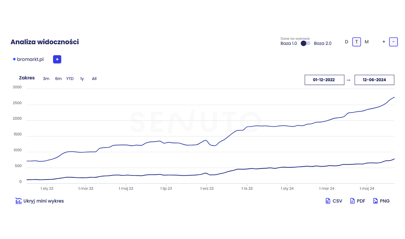
Task: Choose the 6m range option
Action: pyautogui.click(x=58, y=79)
